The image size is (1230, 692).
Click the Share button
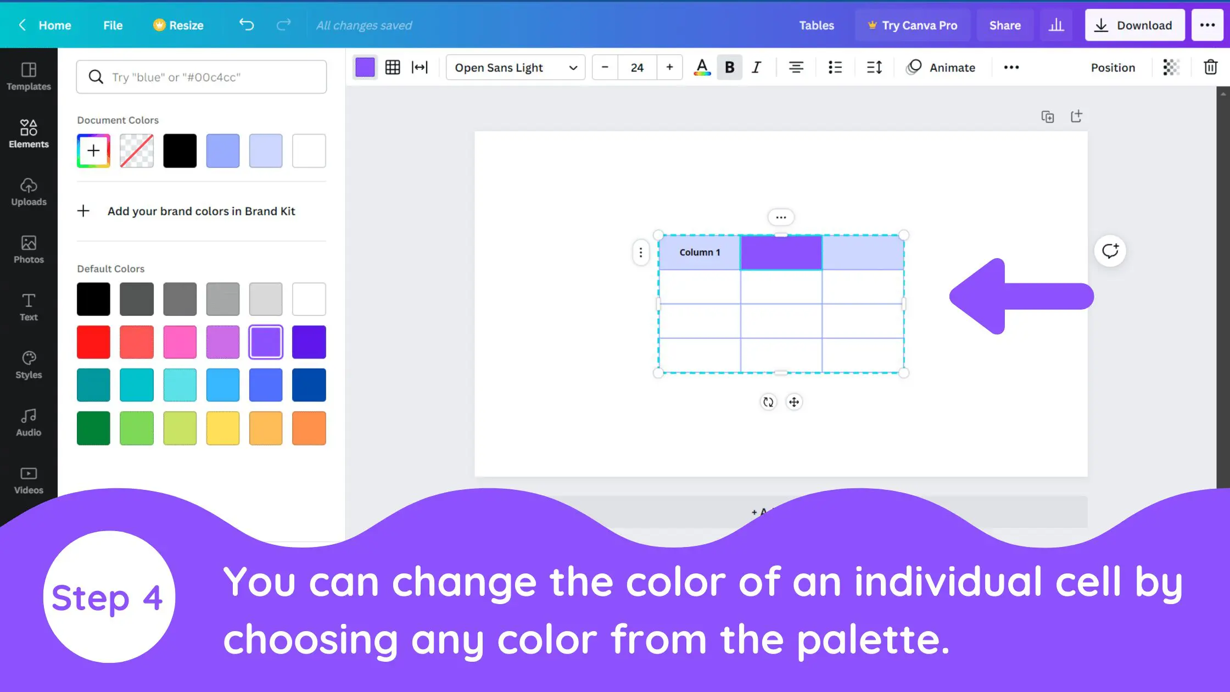tap(1005, 25)
